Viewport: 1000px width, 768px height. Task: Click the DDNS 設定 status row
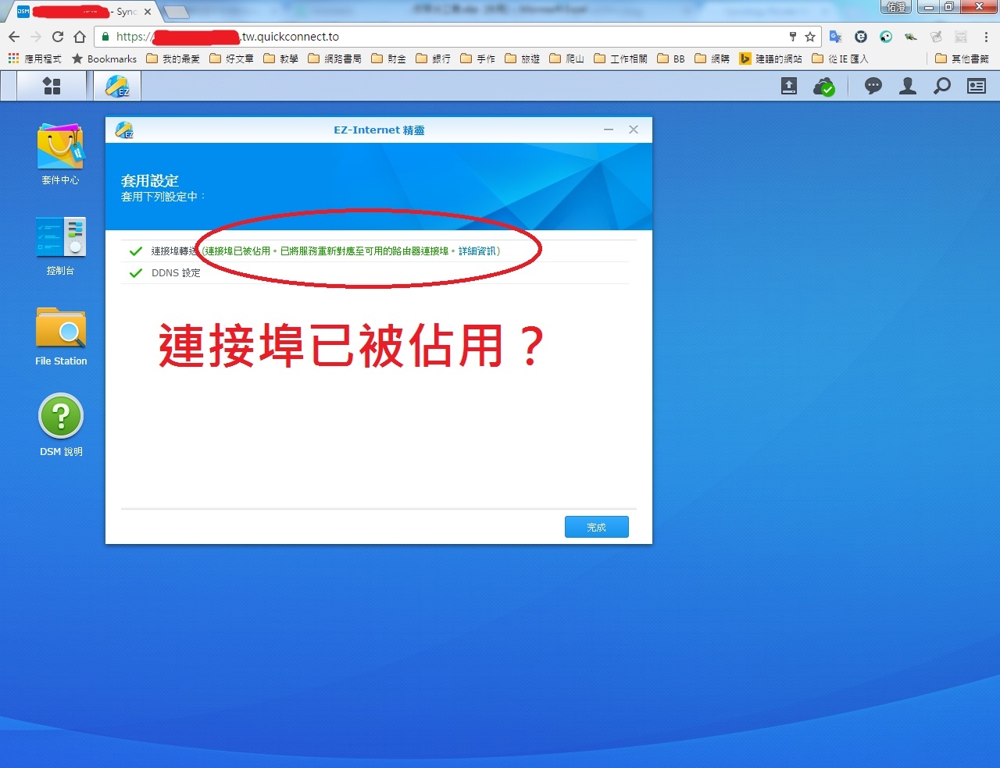(375, 273)
